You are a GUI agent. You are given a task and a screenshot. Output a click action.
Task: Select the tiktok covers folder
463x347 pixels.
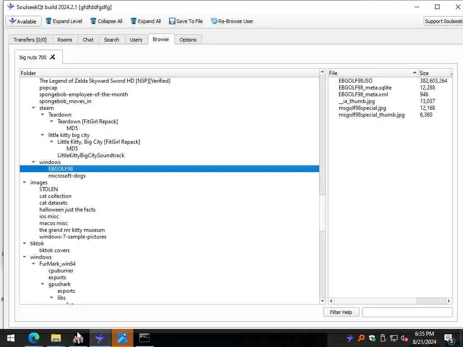55,250
